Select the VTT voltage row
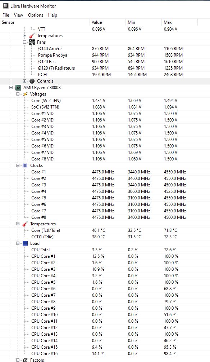Viewport: 210px width, 362px height. (x=105, y=29)
